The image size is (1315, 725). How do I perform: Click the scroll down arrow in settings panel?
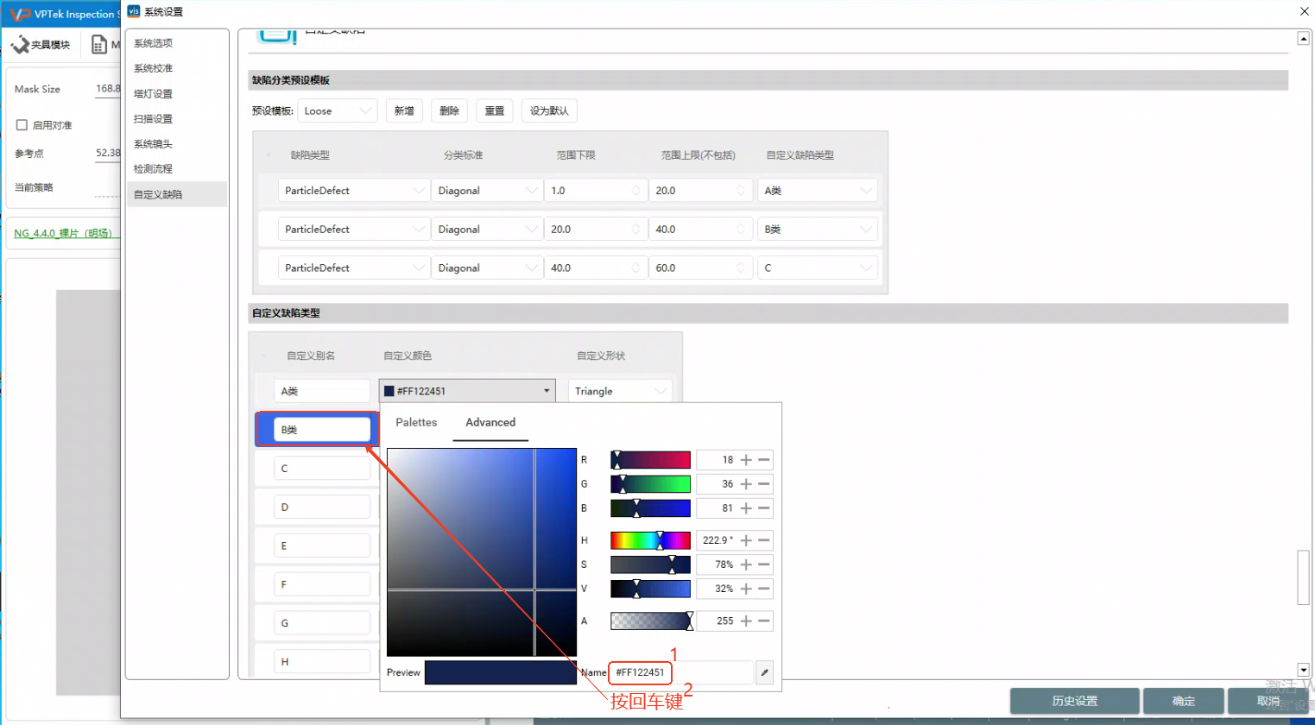1304,670
